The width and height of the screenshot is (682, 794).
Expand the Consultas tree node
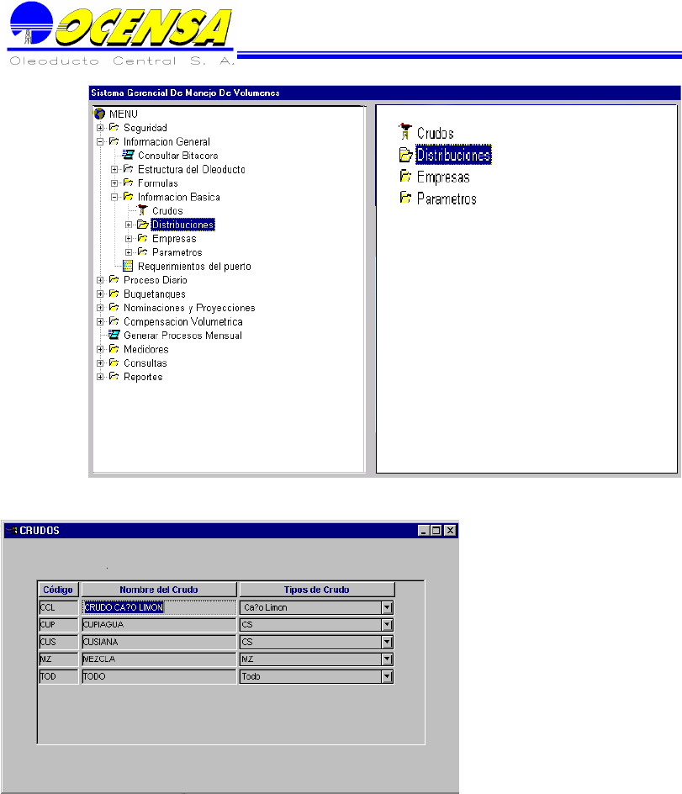coord(100,363)
